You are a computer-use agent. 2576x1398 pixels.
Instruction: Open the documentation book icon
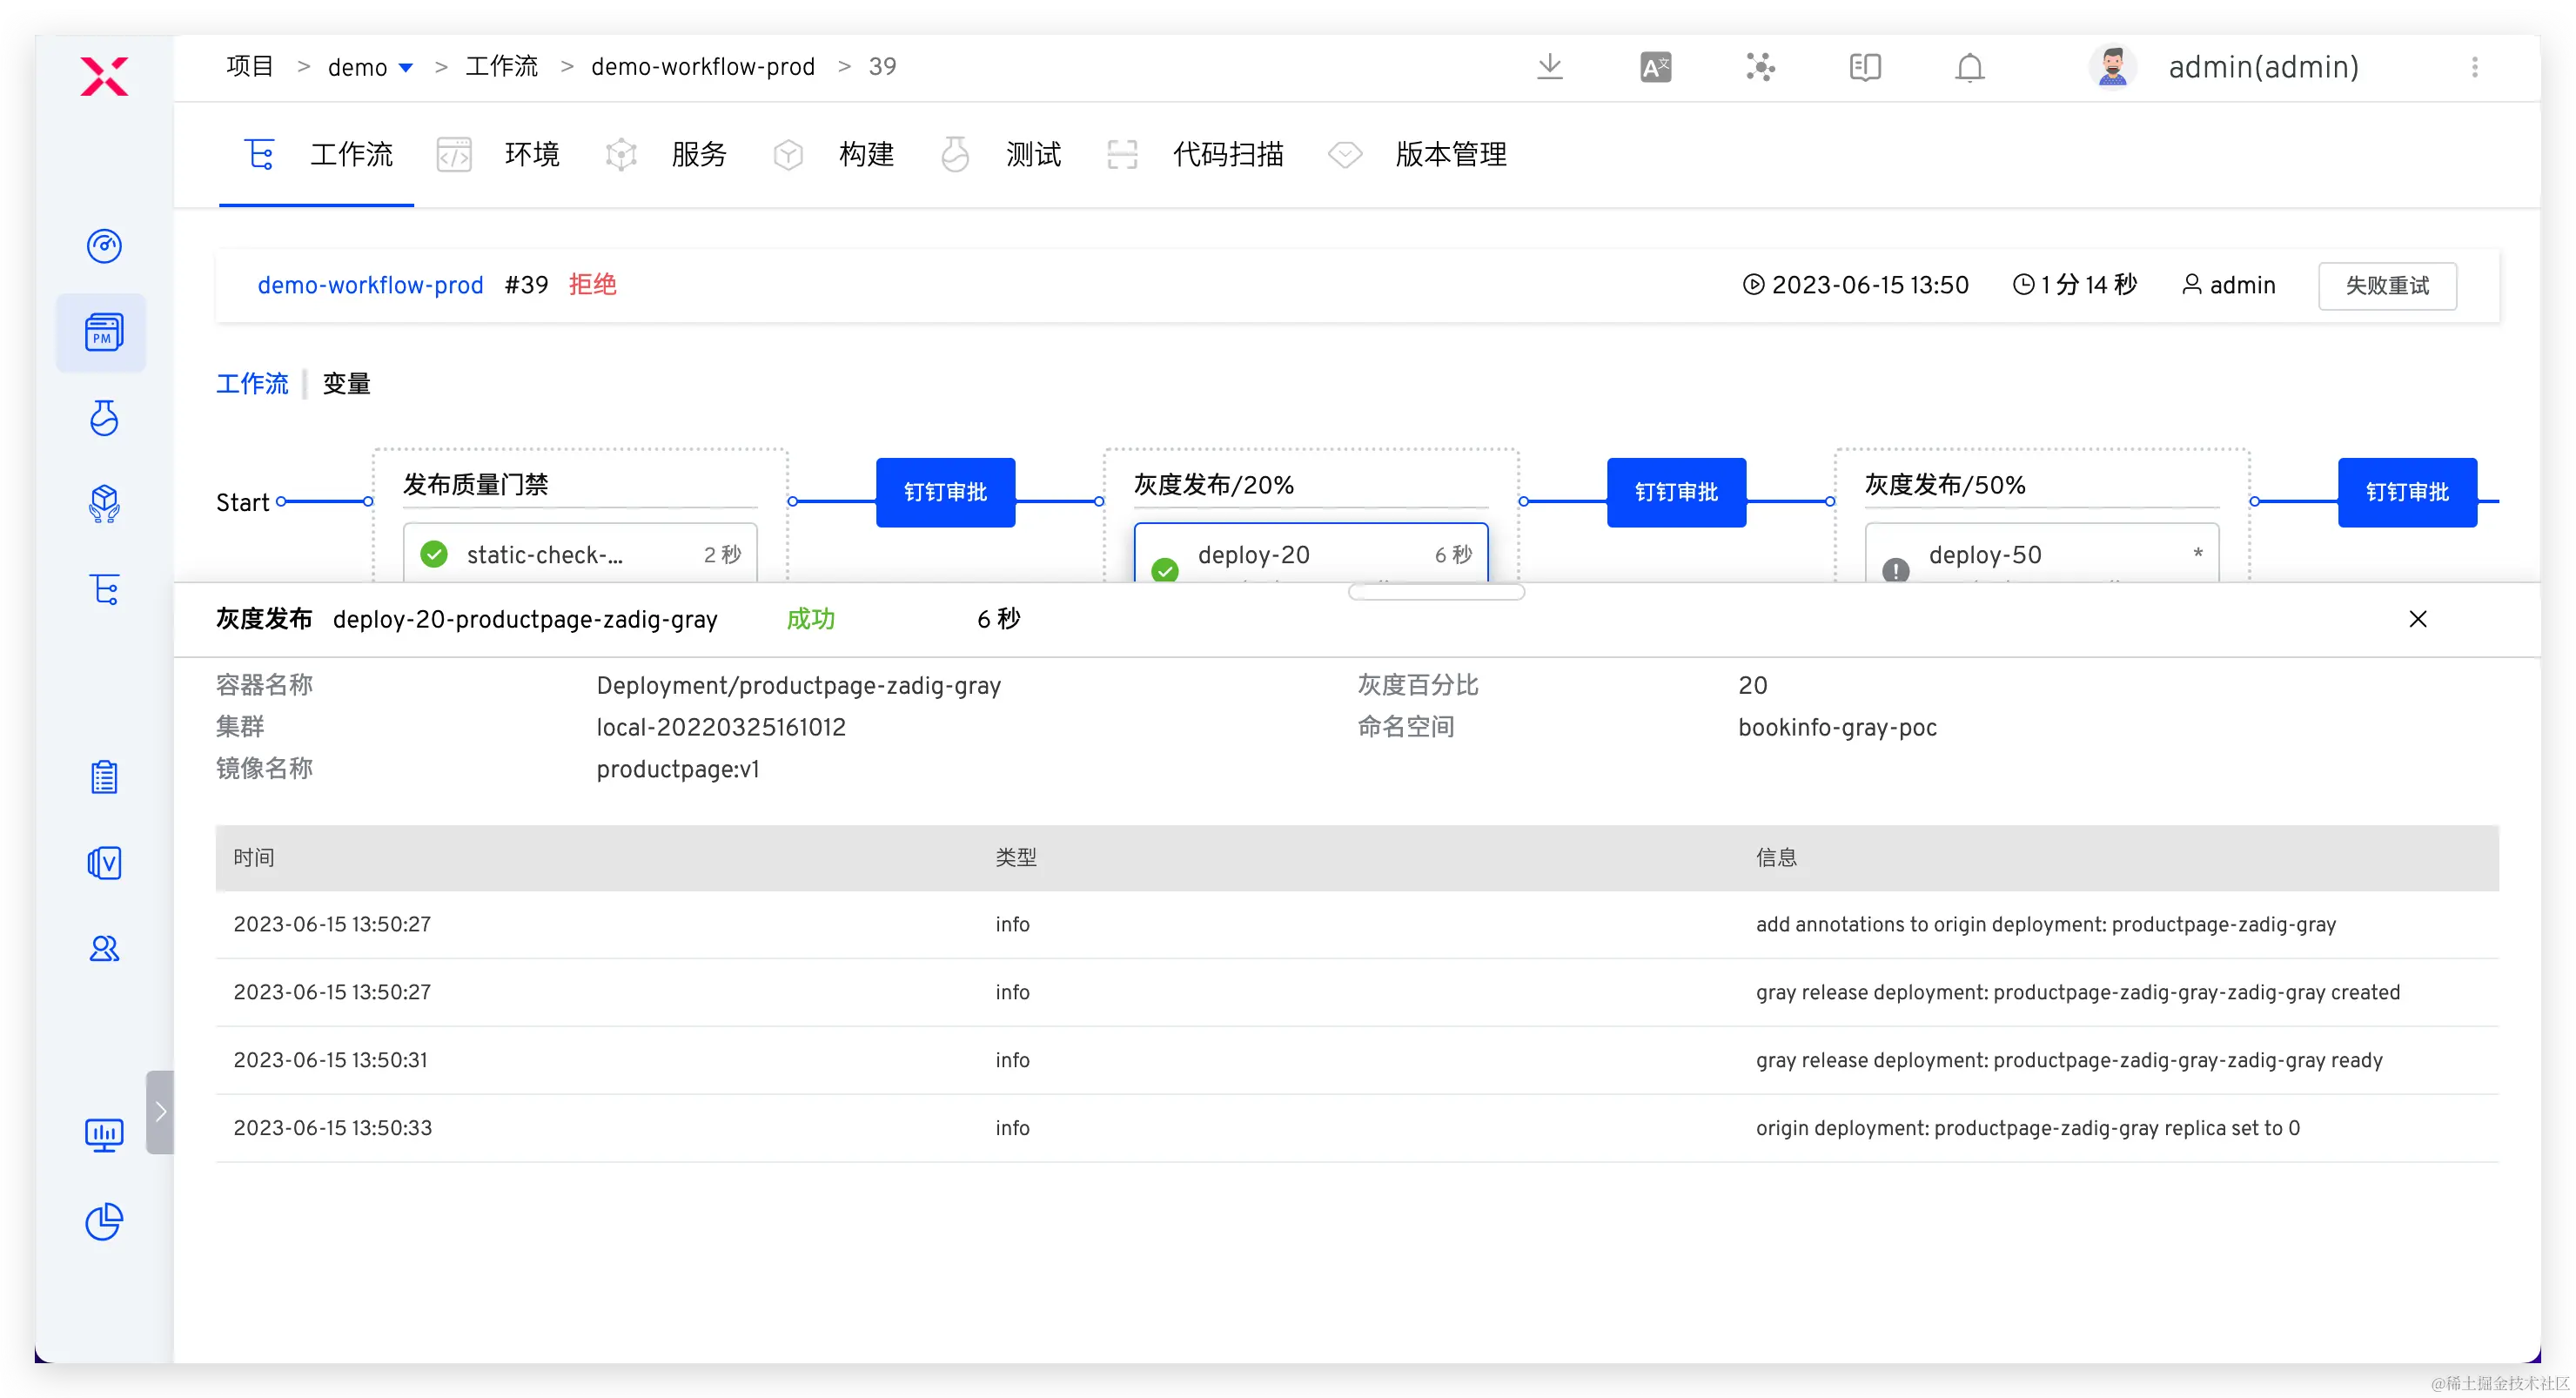pos(1864,67)
